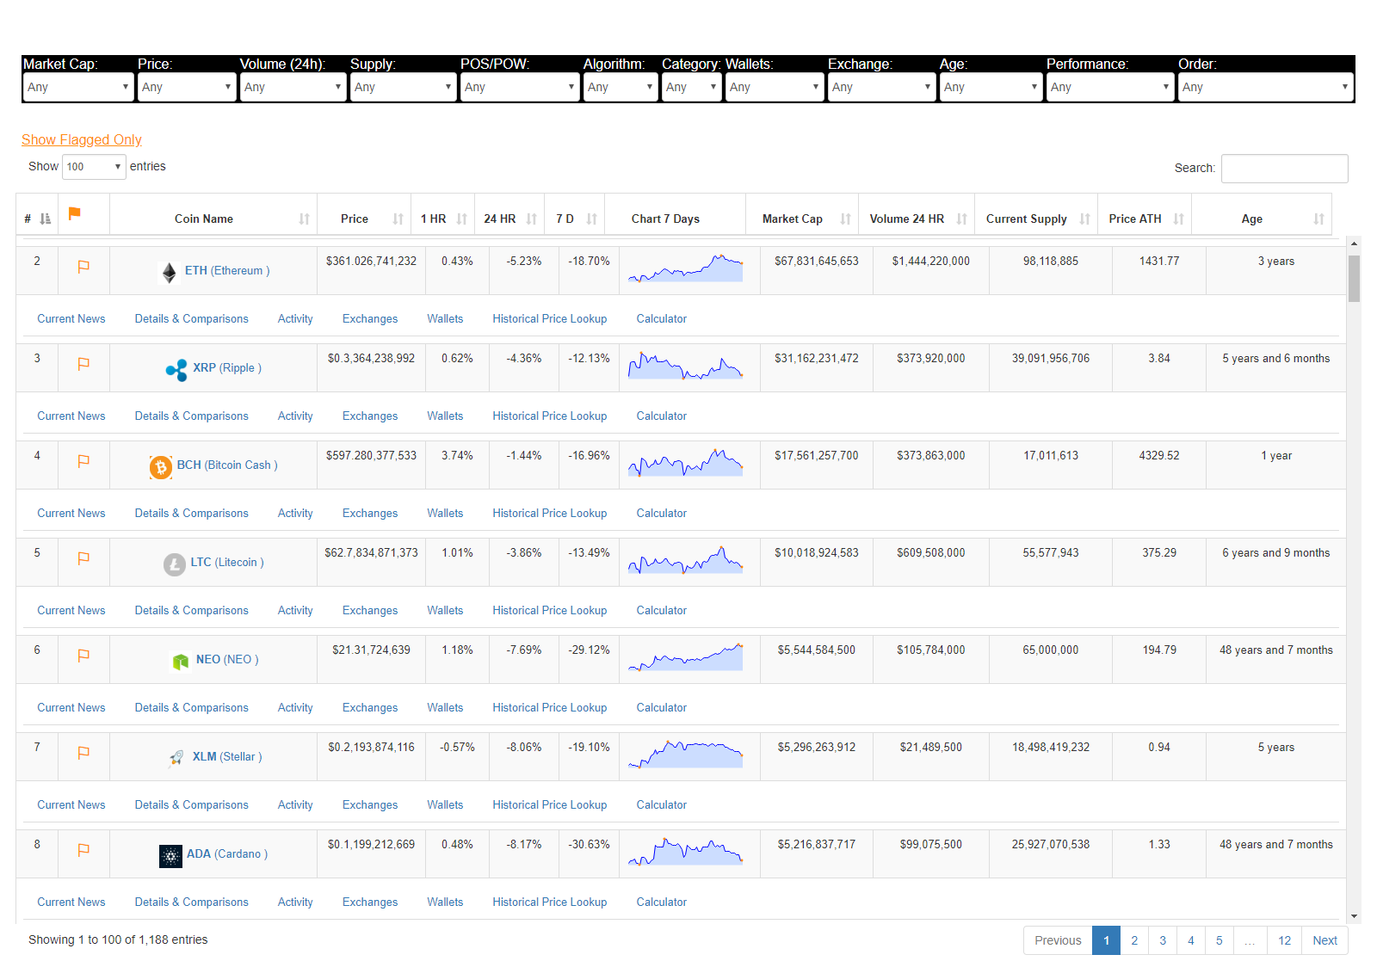Go to page 2

click(x=1134, y=940)
